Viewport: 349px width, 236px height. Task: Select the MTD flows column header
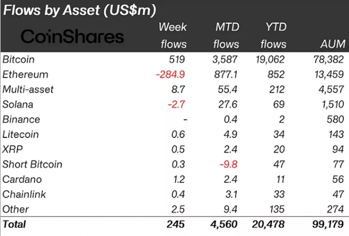click(x=226, y=35)
